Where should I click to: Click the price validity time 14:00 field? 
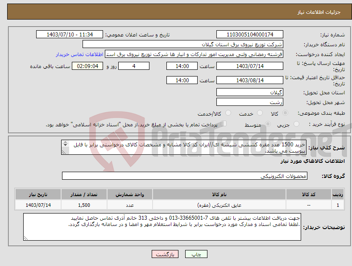tap(182, 80)
